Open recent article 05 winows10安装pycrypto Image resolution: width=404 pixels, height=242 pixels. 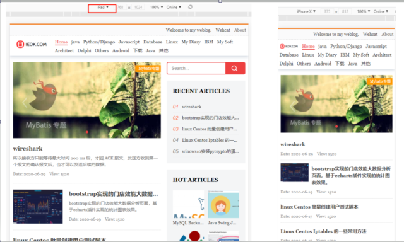pos(210,151)
